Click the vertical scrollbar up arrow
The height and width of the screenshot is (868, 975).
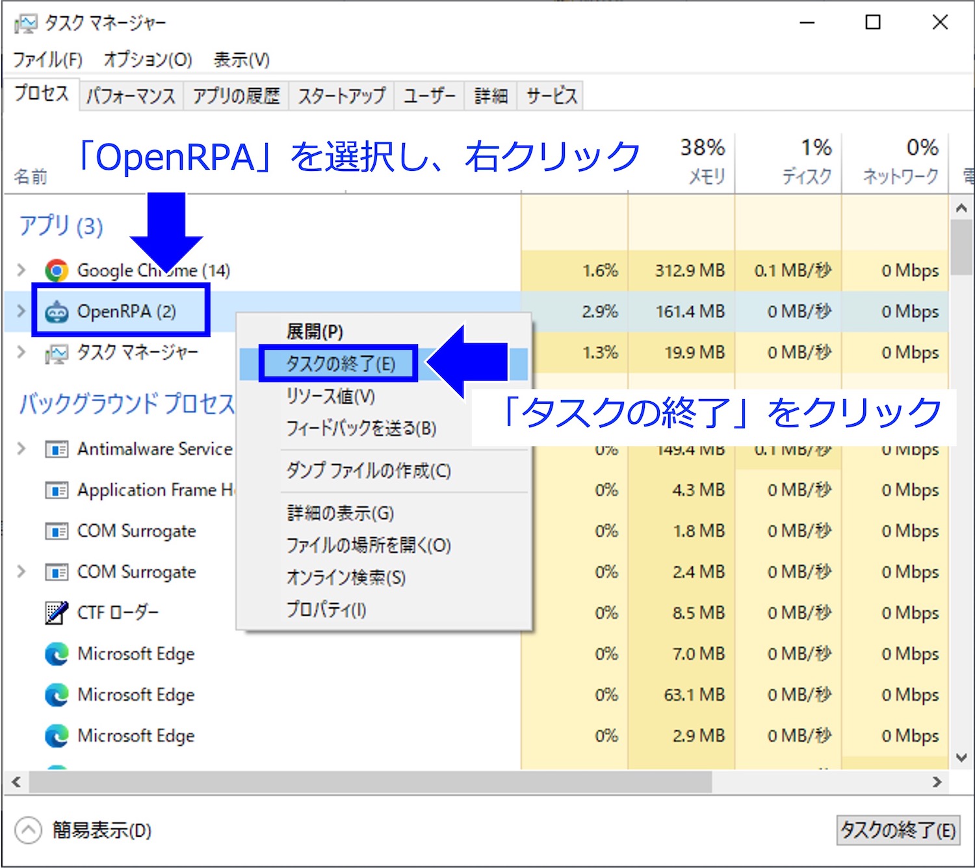tap(961, 209)
